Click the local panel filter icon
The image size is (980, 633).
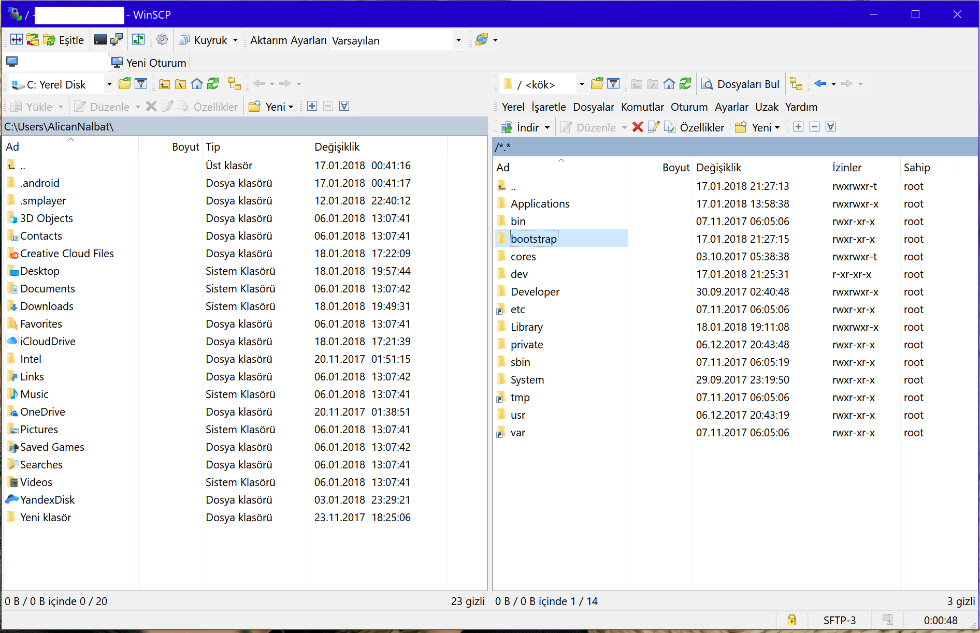tap(141, 84)
